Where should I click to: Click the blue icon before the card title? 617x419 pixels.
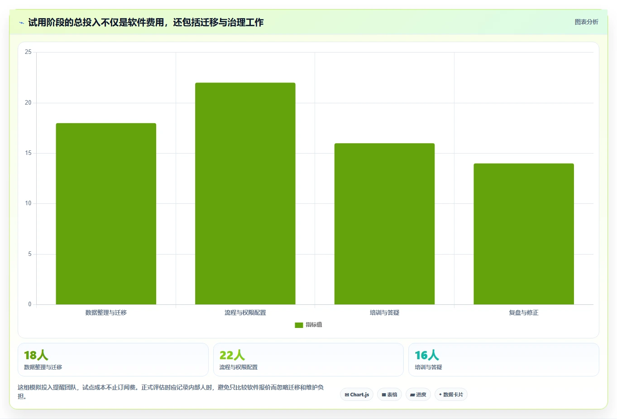(x=21, y=23)
